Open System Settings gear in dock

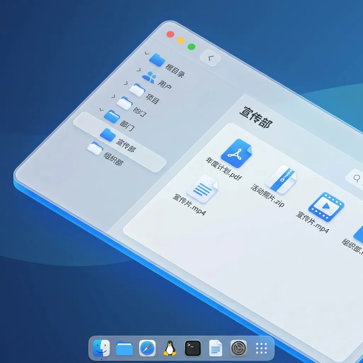pos(238,348)
